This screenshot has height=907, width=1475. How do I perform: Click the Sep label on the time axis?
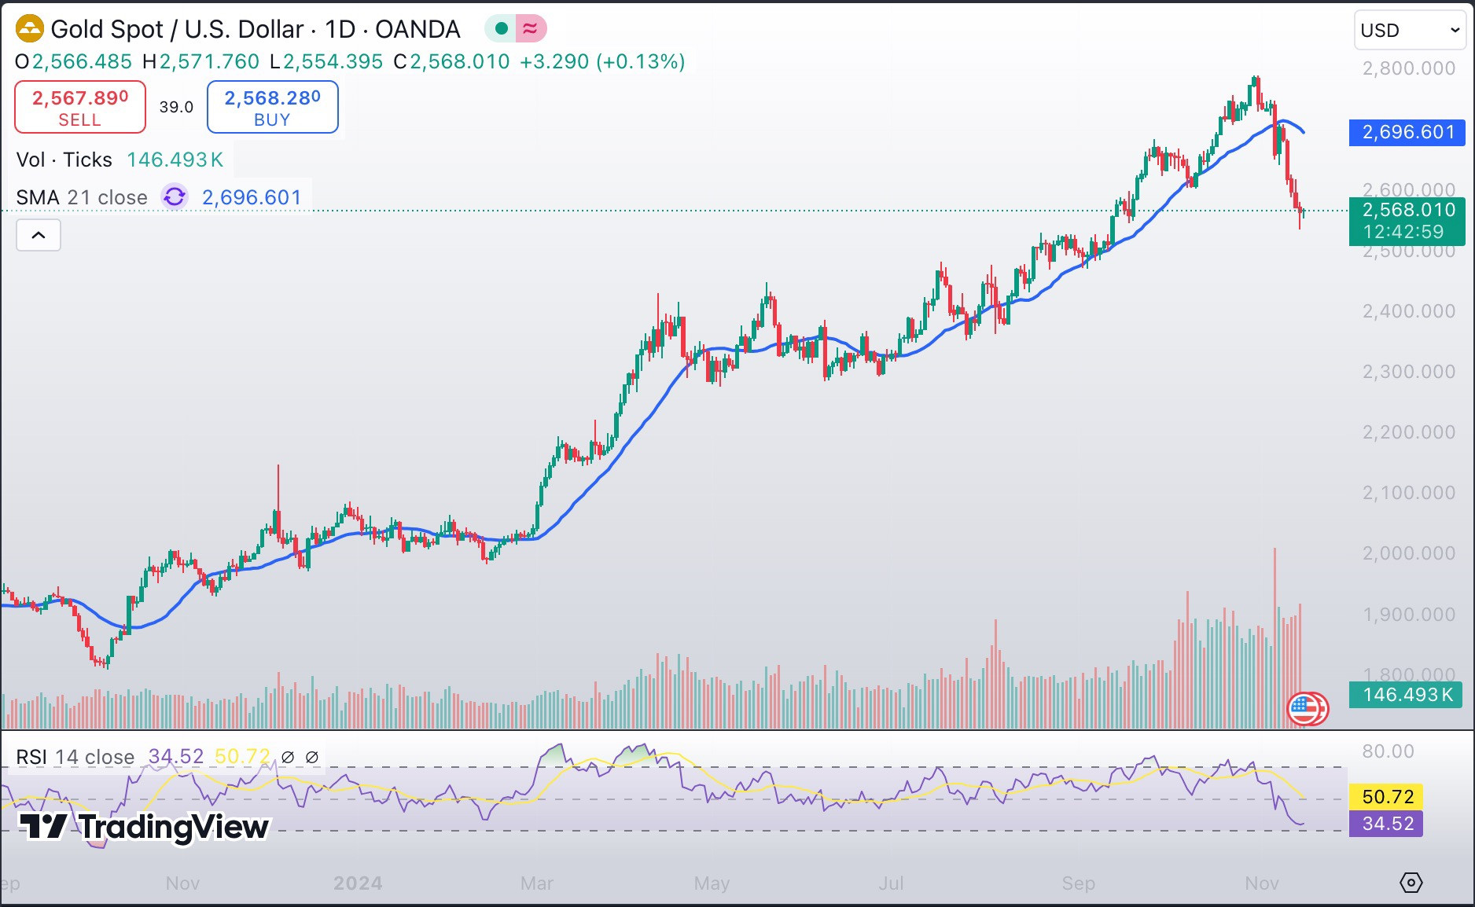point(1078,883)
